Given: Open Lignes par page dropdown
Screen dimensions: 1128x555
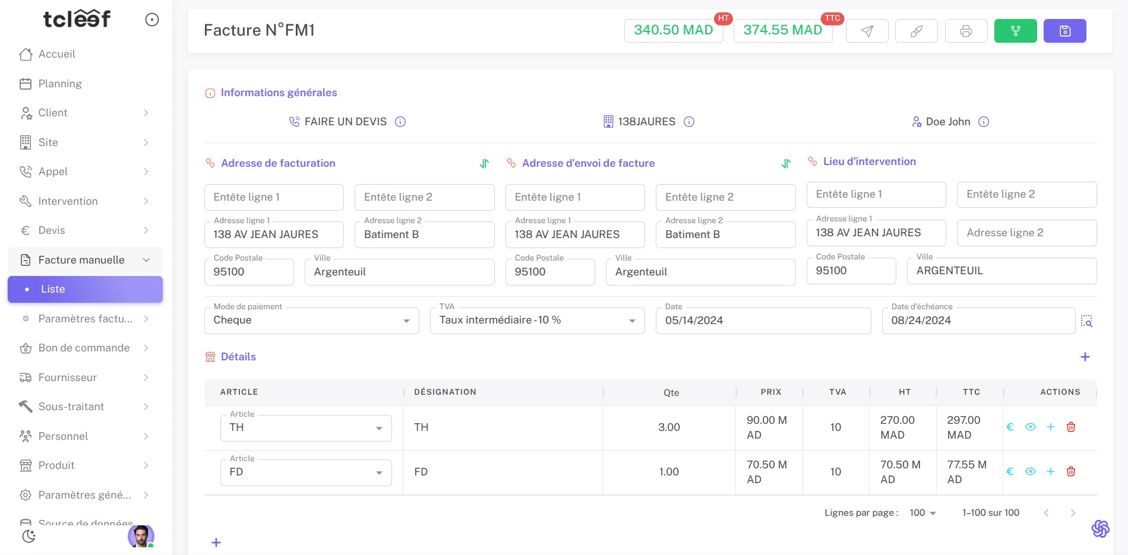Looking at the screenshot, I should 922,513.
